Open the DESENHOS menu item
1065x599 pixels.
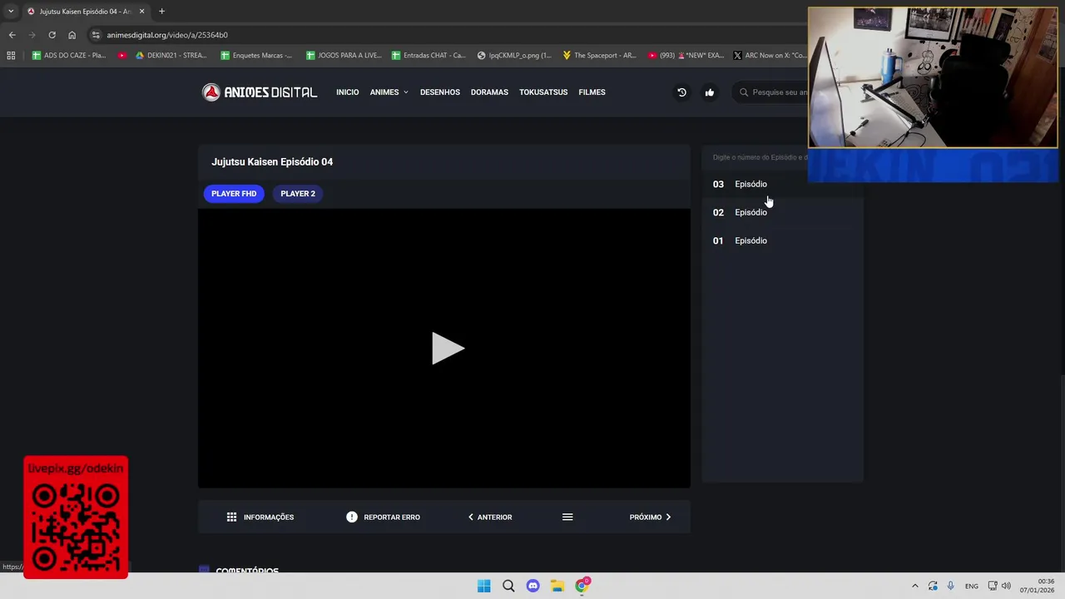pyautogui.click(x=440, y=92)
